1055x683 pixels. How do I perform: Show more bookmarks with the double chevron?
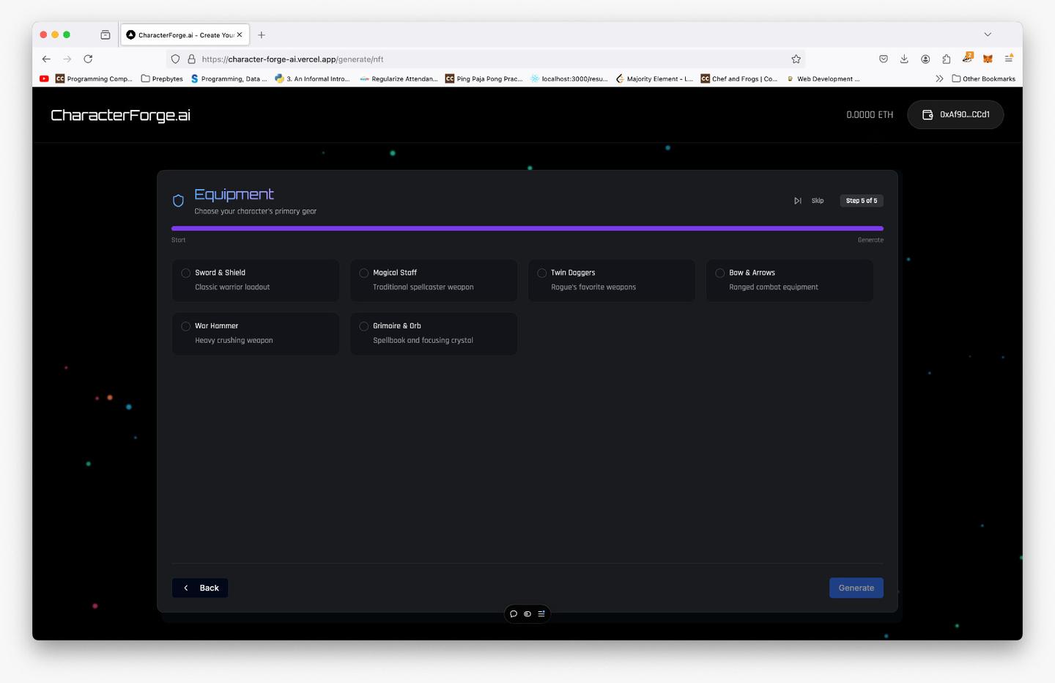pyautogui.click(x=939, y=78)
